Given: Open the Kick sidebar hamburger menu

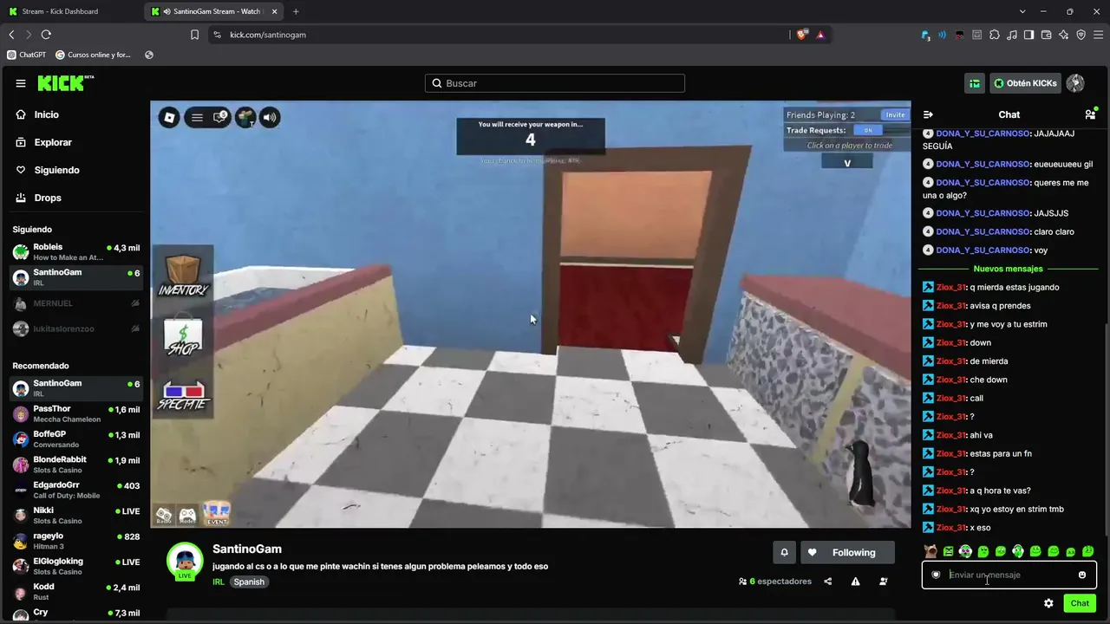Looking at the screenshot, I should pos(21,83).
